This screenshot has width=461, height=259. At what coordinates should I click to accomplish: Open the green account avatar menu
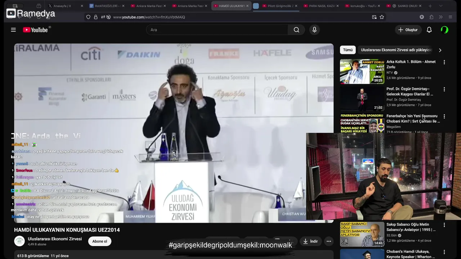444,30
